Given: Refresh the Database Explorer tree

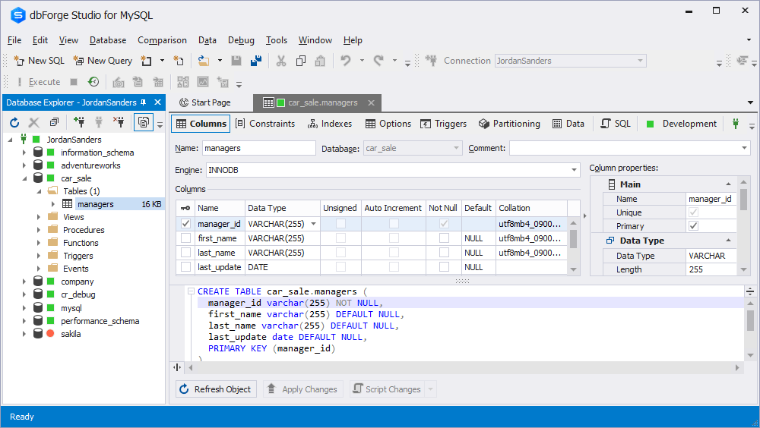Looking at the screenshot, I should 14,122.
